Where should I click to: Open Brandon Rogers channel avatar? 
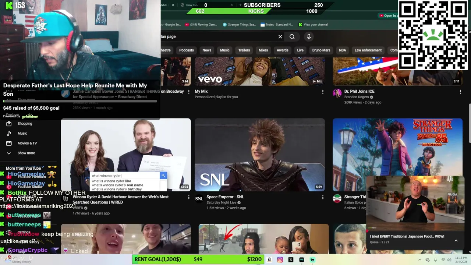click(x=337, y=93)
